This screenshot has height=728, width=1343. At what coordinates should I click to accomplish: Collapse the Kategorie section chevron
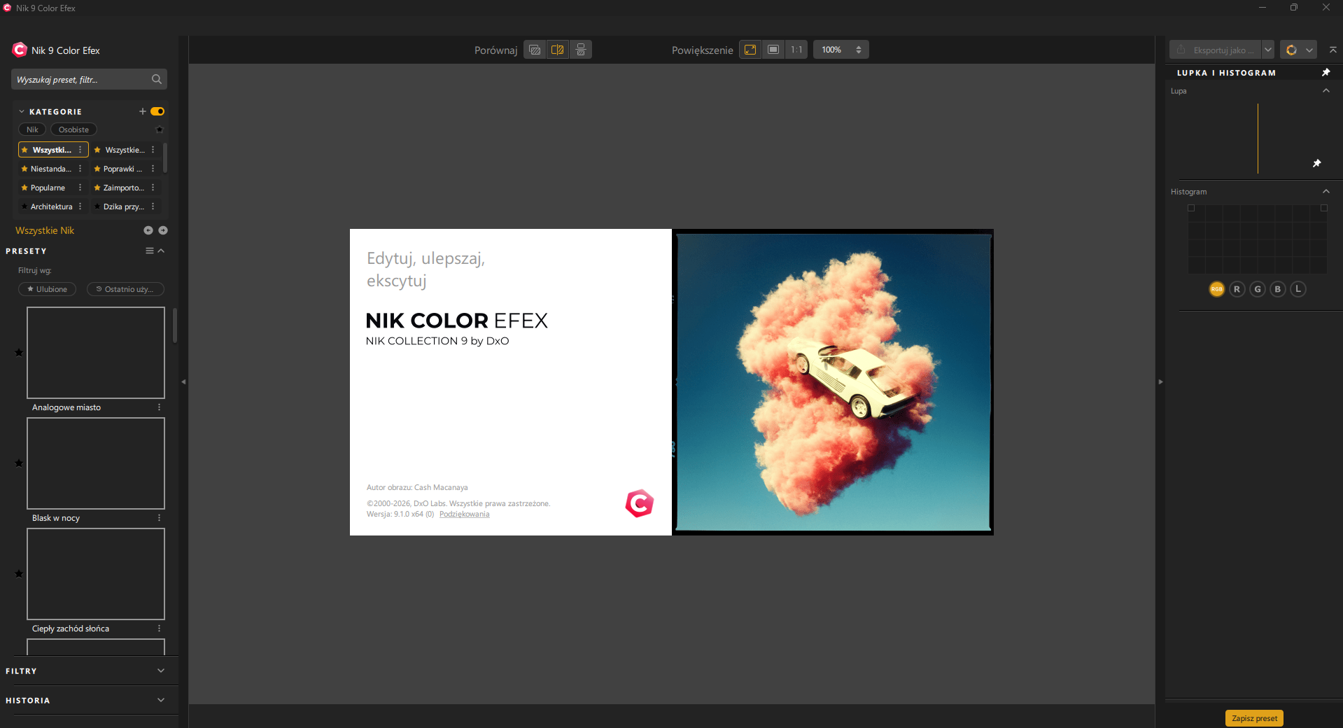[22, 111]
